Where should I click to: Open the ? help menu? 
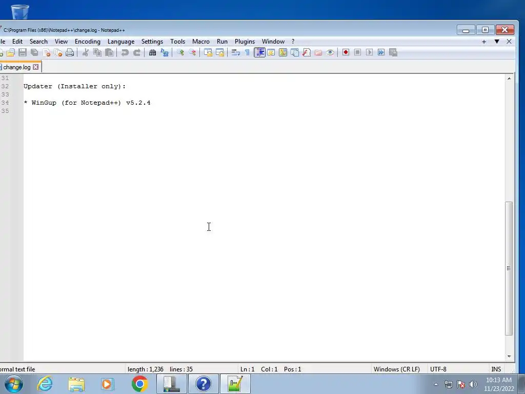[293, 42]
